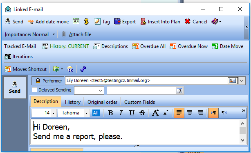Click the Linked E-mail window icon
251x153 pixels.
click(8, 9)
